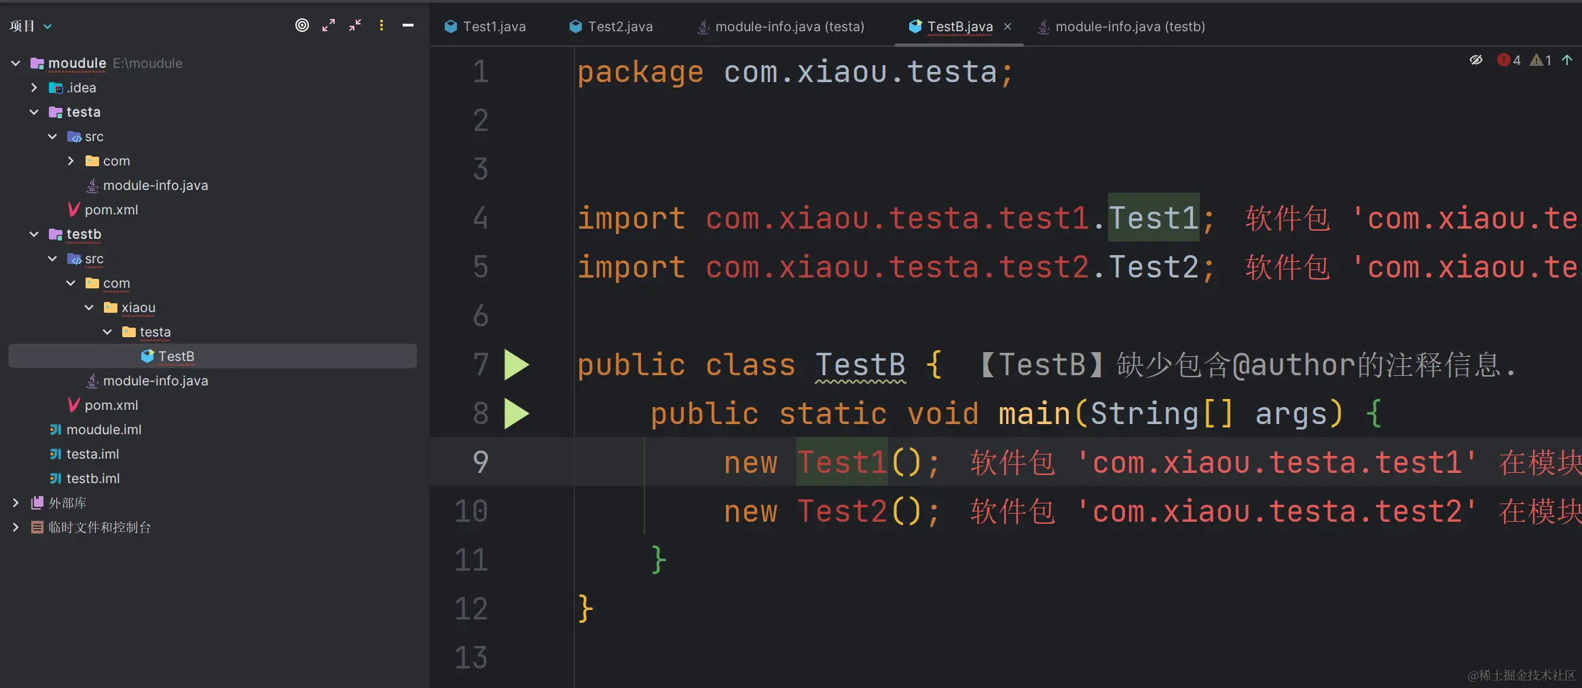Viewport: 1582px width, 688px height.
Task: Toggle the reader mode eye icon
Action: coord(1476,60)
